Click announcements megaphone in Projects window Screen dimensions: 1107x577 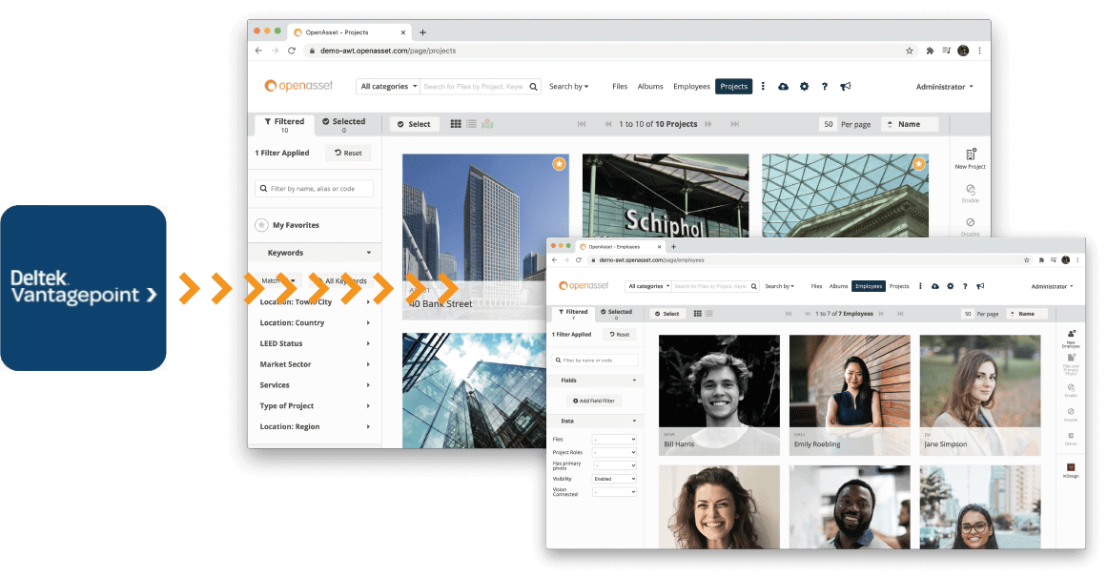point(845,86)
